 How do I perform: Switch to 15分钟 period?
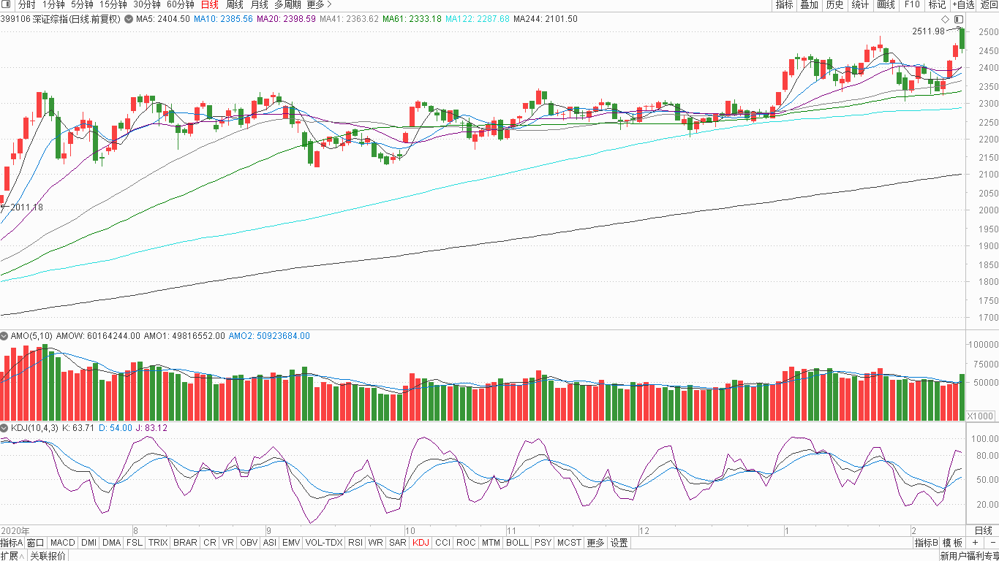pos(113,4)
